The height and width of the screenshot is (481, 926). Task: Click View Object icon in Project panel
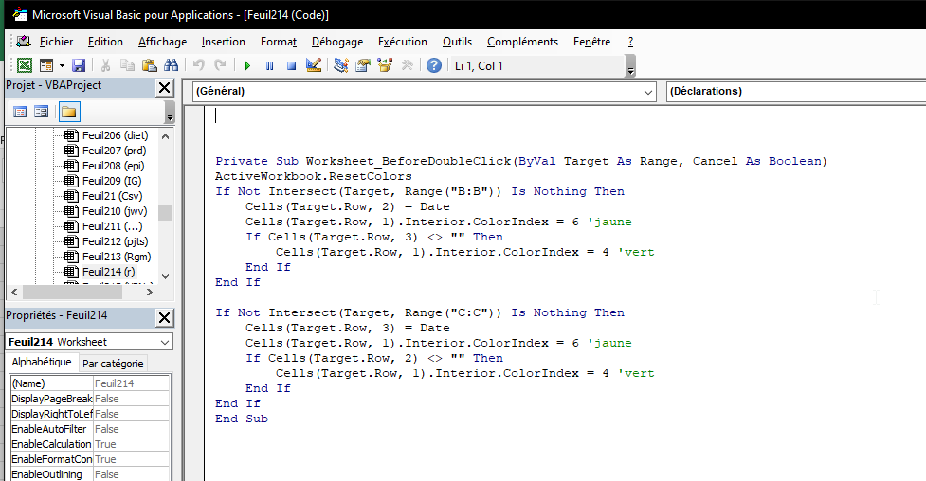[x=42, y=112]
